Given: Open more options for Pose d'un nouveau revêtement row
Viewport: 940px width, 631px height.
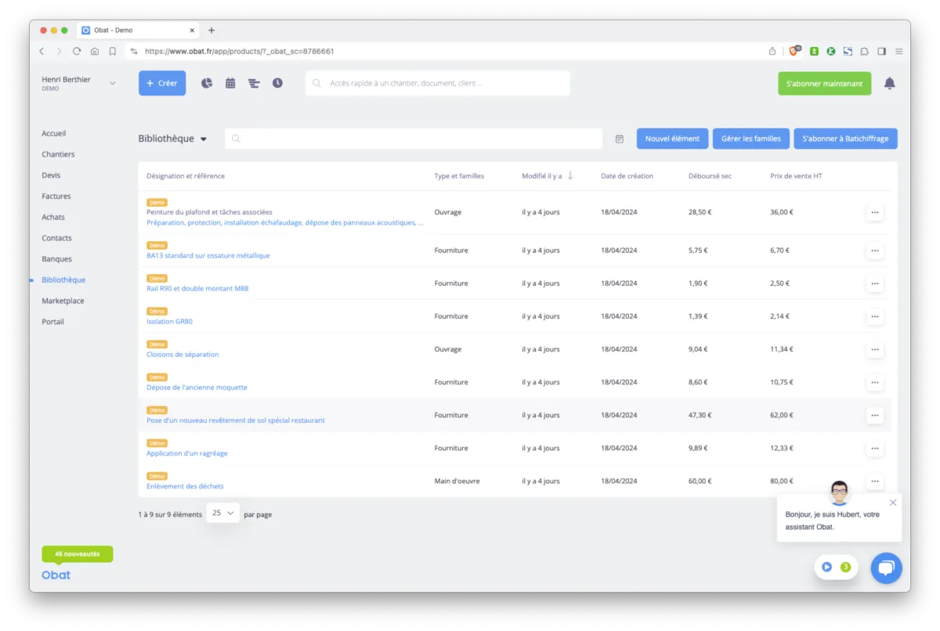Looking at the screenshot, I should click(875, 415).
